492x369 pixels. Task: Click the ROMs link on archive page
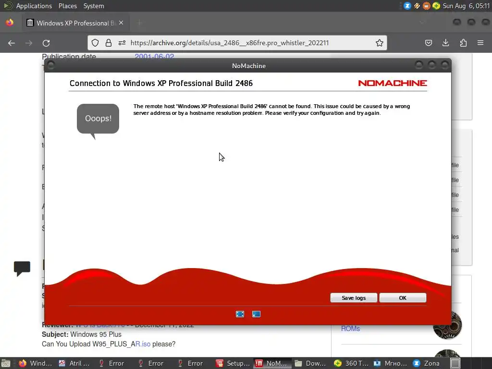(350, 329)
